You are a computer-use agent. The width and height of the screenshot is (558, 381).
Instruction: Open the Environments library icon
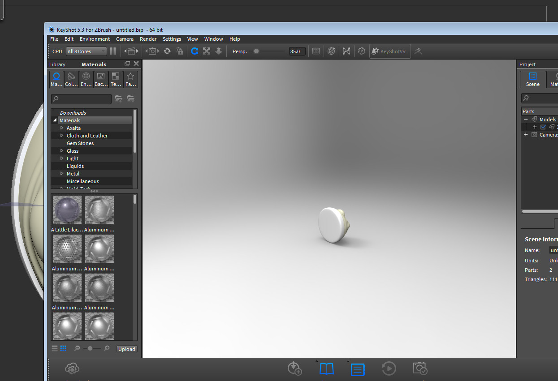[x=86, y=79]
